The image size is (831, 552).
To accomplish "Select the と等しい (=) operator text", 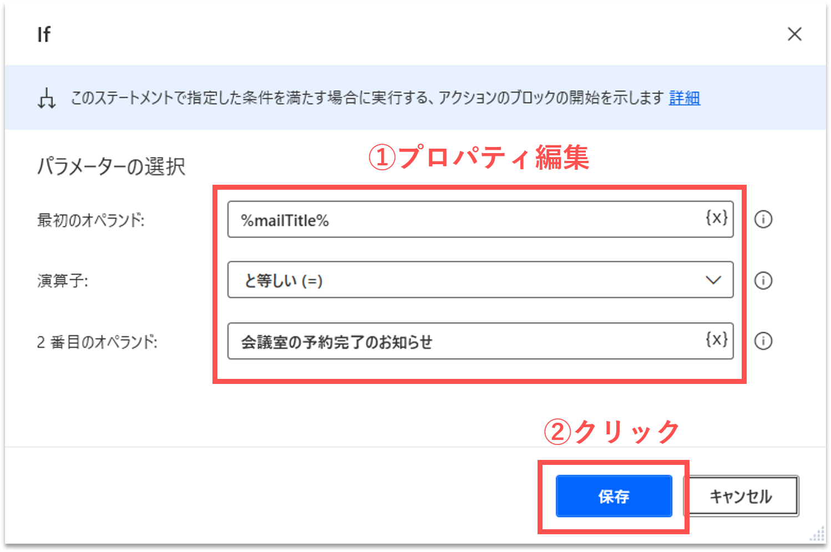I will tap(283, 281).
